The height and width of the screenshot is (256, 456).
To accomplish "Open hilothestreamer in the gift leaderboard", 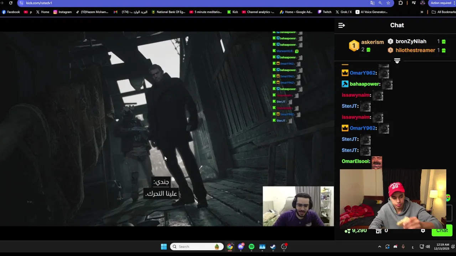I will 415,50.
